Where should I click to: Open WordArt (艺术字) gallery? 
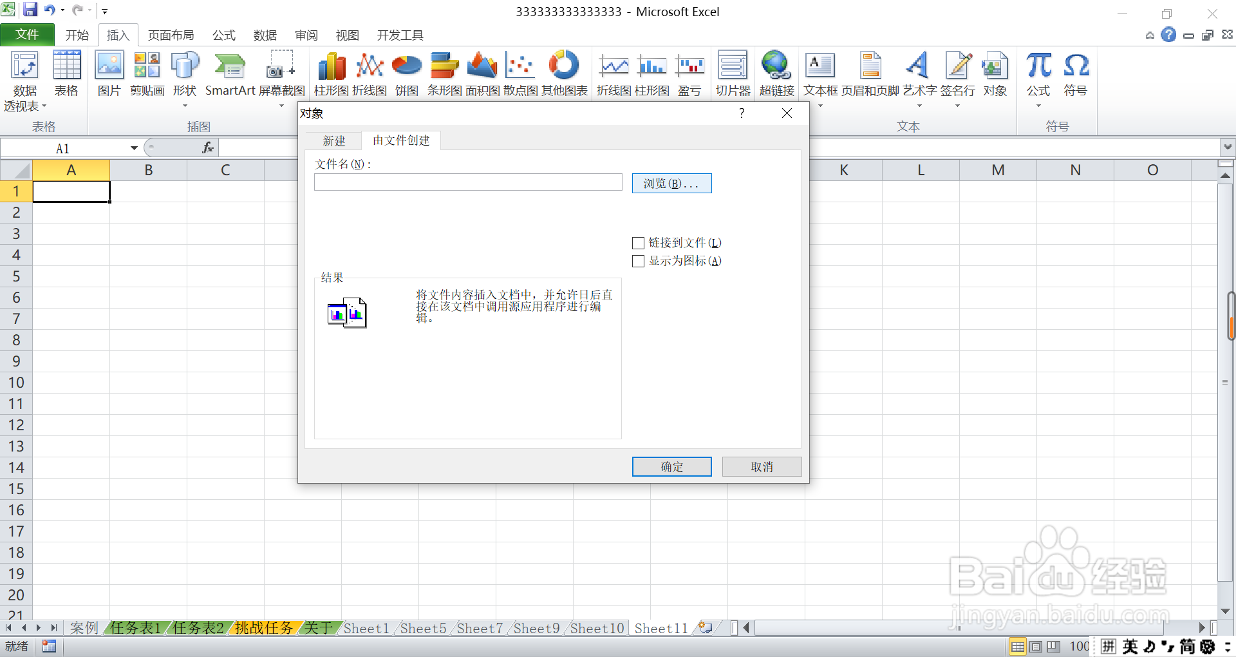919,79
